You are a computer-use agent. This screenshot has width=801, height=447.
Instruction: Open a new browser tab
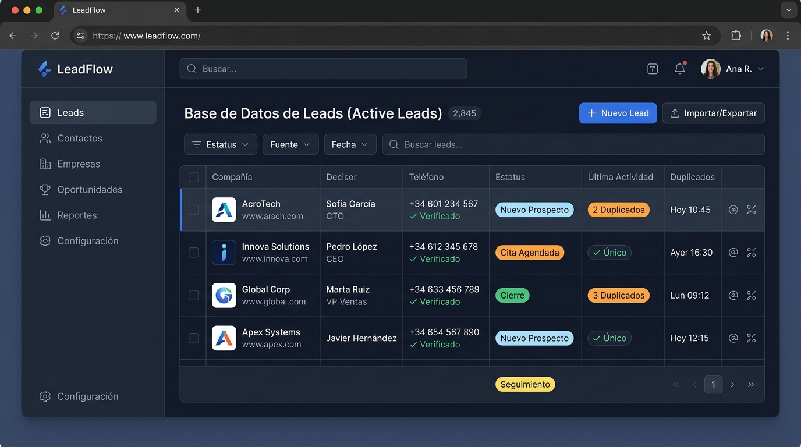tap(198, 10)
